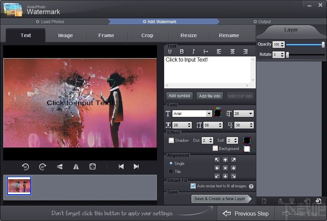Center-align the watermark text
This screenshot has height=221, width=327.
click(232, 52)
